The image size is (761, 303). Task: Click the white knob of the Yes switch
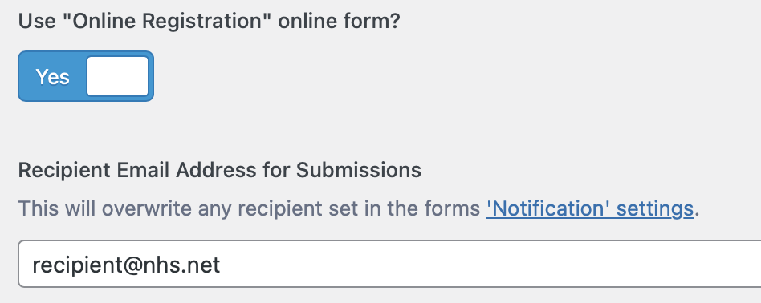pyautogui.click(x=117, y=76)
